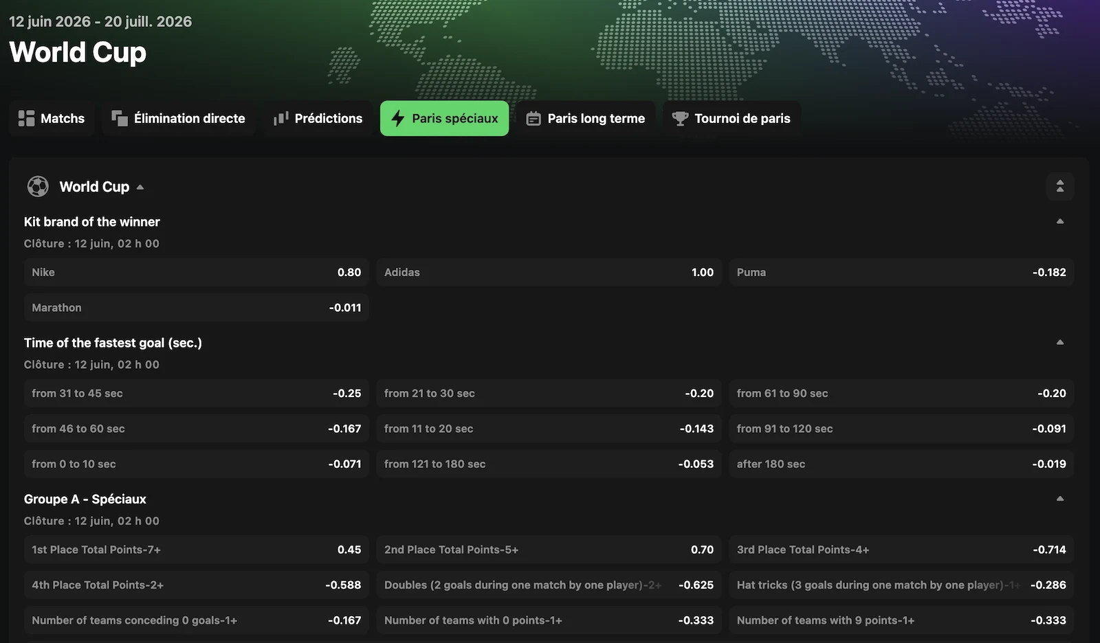The height and width of the screenshot is (643, 1100).
Task: Open the Tournoi de paris tab
Action: (x=731, y=118)
